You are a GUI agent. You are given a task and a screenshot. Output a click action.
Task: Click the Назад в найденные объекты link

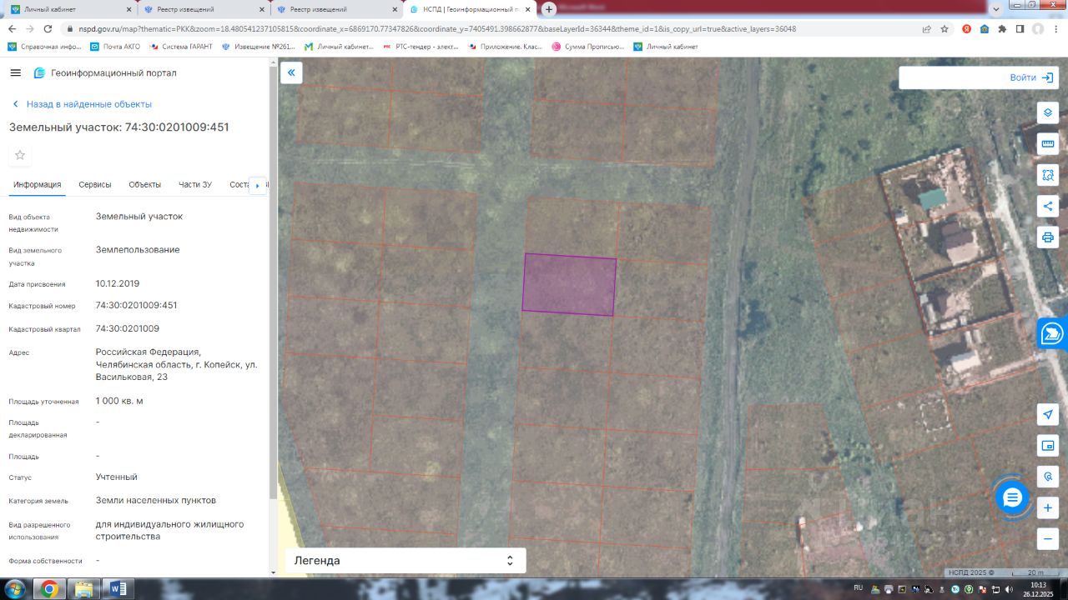pyautogui.click(x=82, y=104)
